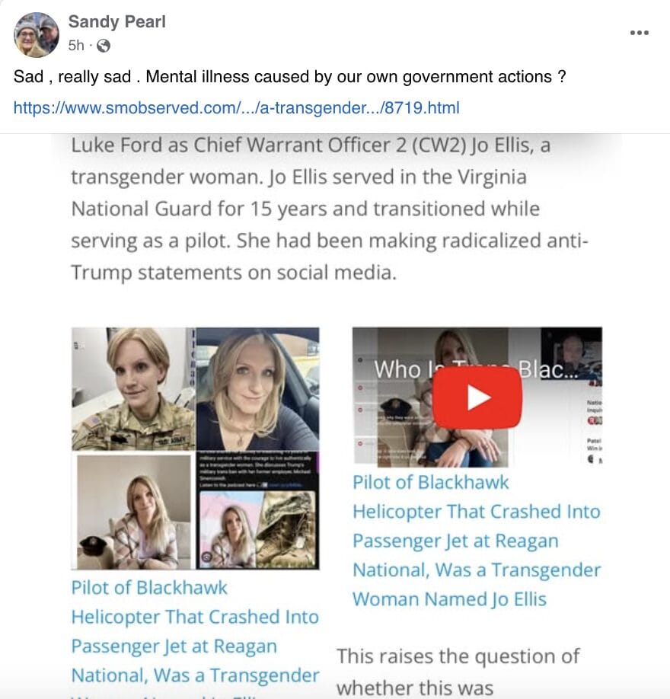Image resolution: width=670 pixels, height=699 pixels.
Task: Click the podcast text screenshot thumbnail
Action: 257,471
